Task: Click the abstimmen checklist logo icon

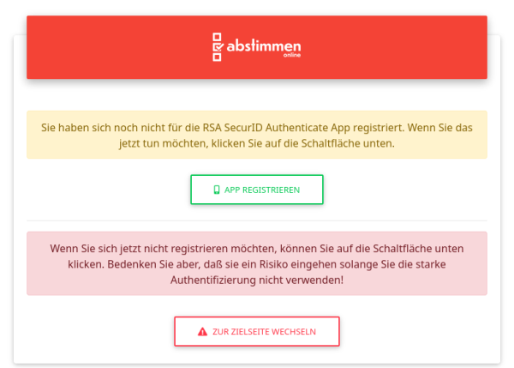Action: [x=218, y=47]
